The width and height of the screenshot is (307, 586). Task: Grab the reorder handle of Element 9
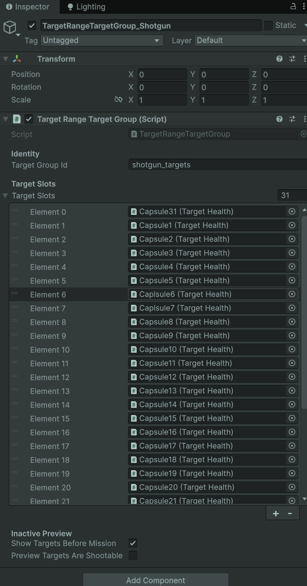(x=15, y=335)
